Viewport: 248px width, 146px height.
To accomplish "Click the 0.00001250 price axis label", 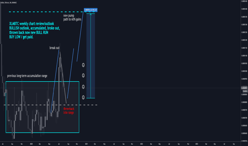I will (244, 32).
